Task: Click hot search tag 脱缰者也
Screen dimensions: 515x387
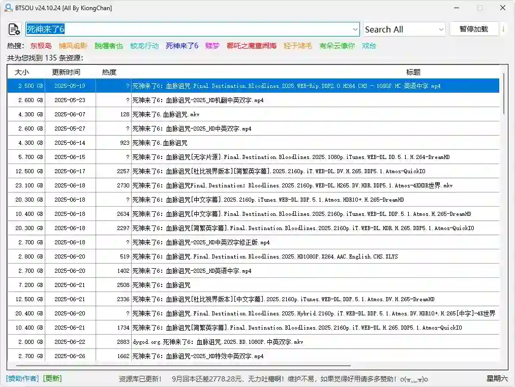Action: click(109, 46)
